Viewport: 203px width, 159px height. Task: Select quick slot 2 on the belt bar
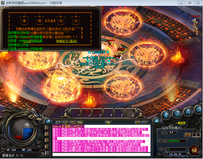pos(87,113)
